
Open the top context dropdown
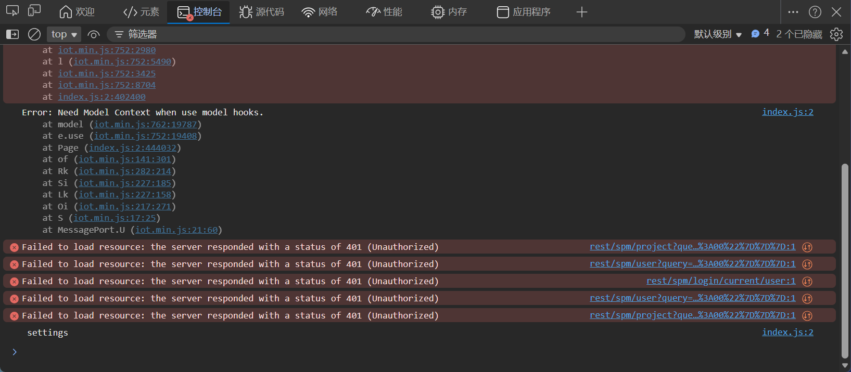64,34
